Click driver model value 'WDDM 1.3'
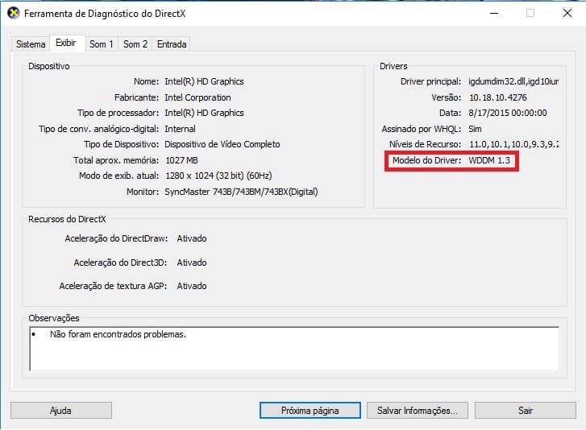 [489, 160]
